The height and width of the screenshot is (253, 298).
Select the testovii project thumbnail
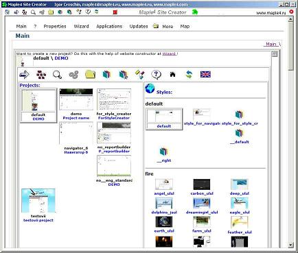[38, 201]
